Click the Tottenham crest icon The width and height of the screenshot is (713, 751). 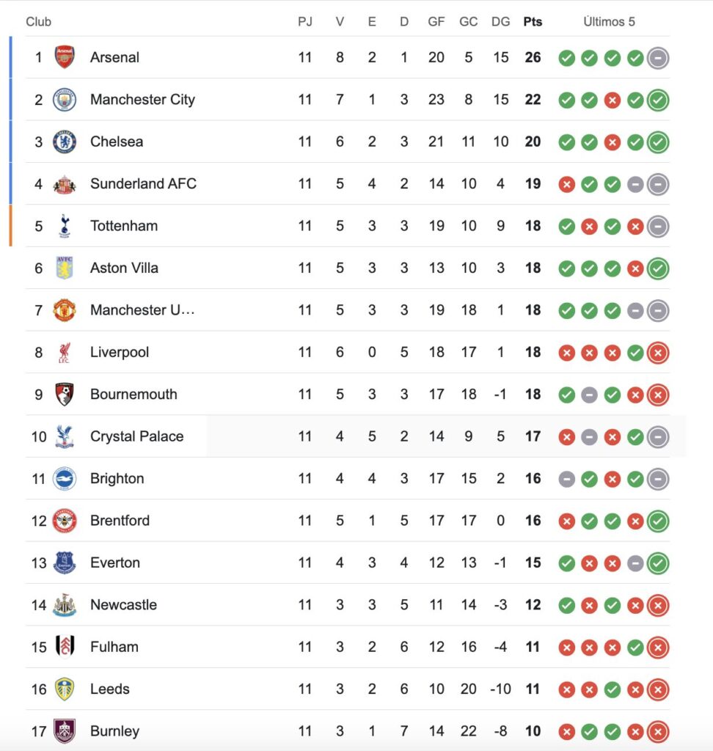click(x=65, y=226)
